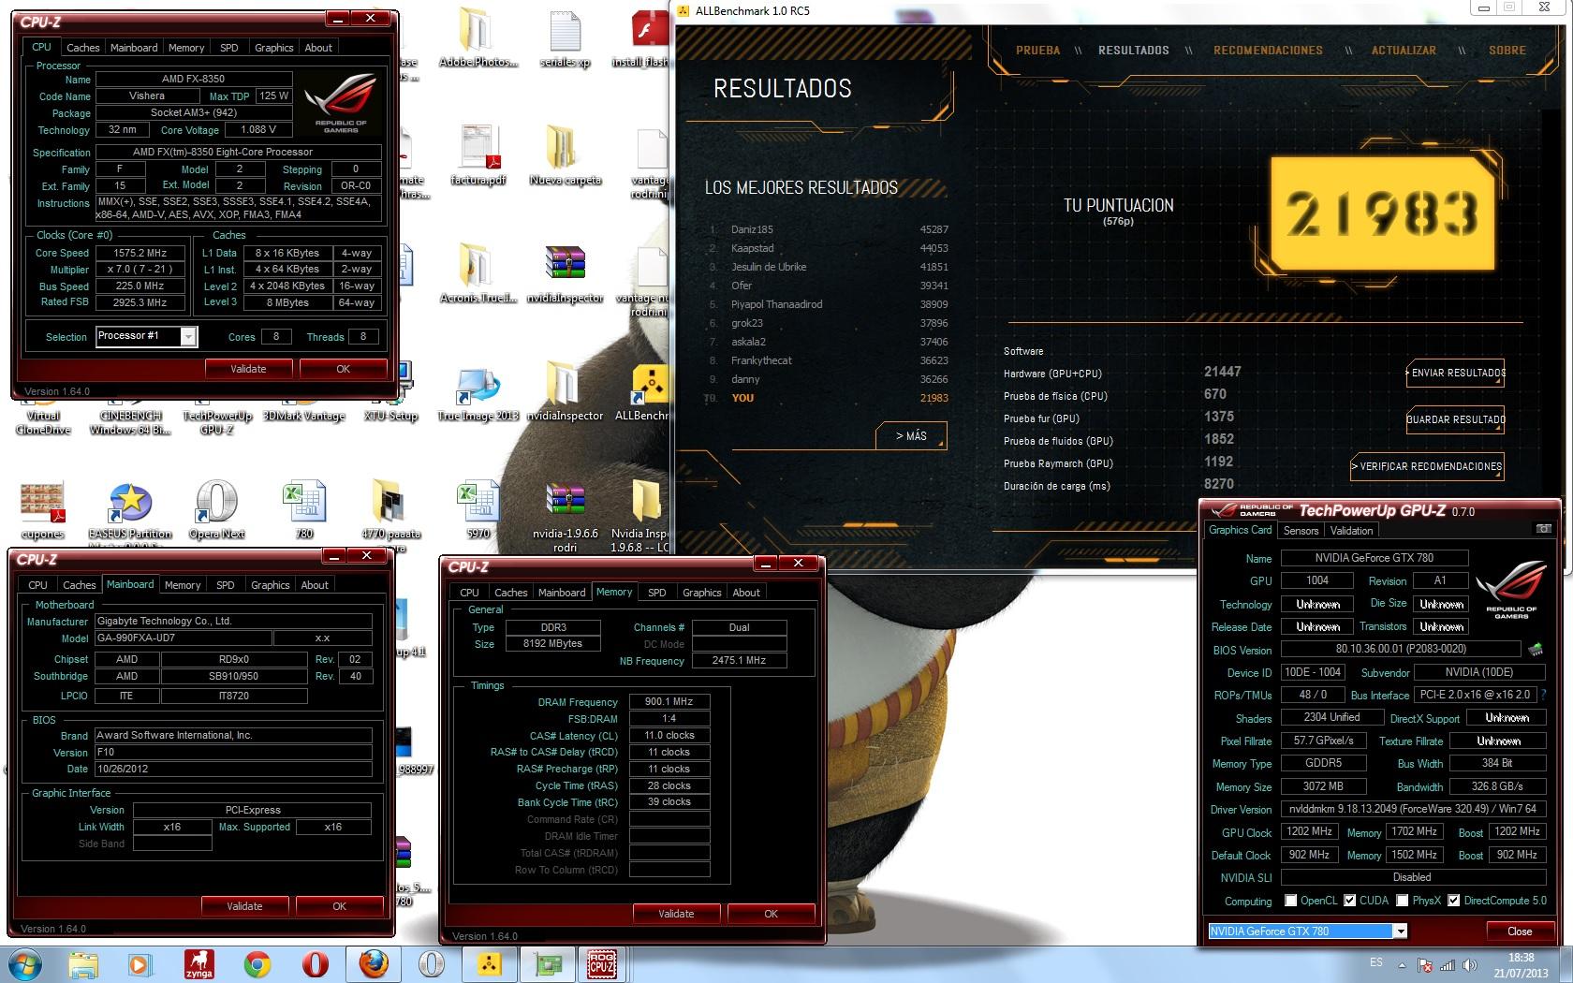Toggle the PhysX checkbox in GPU-Z
Screen dimensions: 1573x983
pyautogui.click(x=1403, y=901)
